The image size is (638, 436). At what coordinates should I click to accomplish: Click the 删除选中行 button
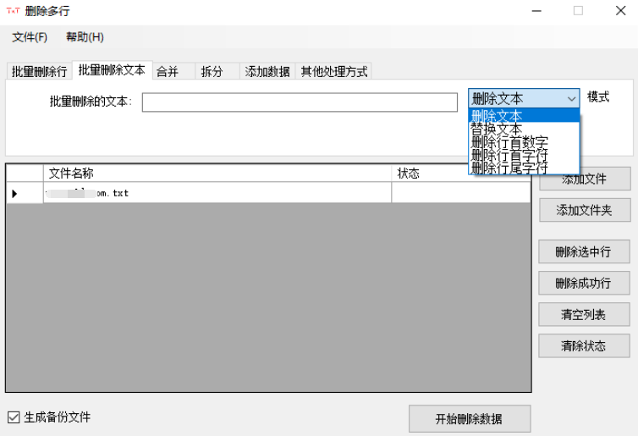point(584,251)
